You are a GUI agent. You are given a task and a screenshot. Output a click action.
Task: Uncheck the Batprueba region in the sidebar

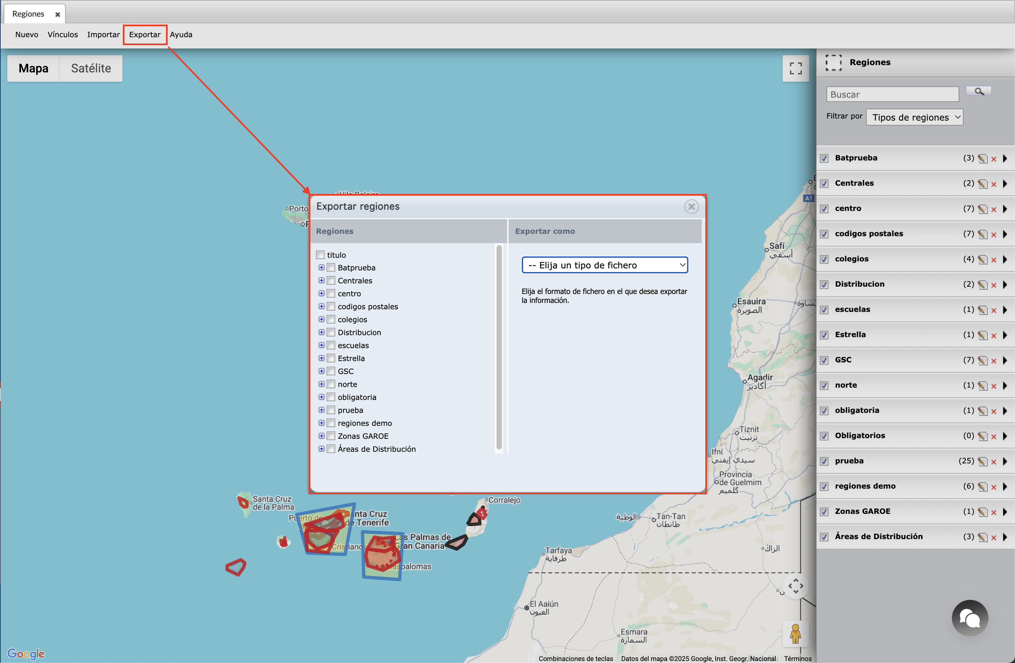(824, 158)
